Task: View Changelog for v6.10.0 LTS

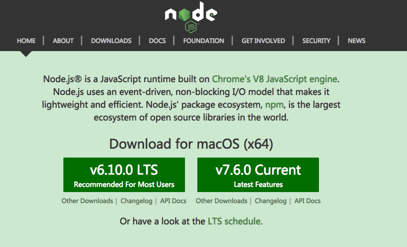Action: pos(136,201)
